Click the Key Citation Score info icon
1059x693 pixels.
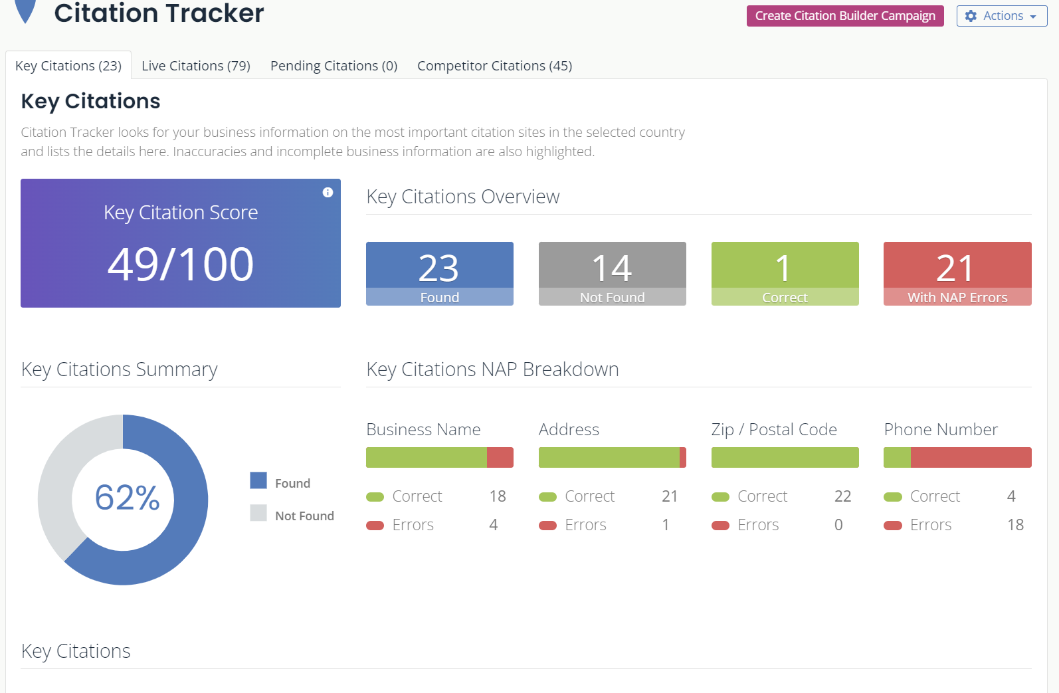click(328, 192)
